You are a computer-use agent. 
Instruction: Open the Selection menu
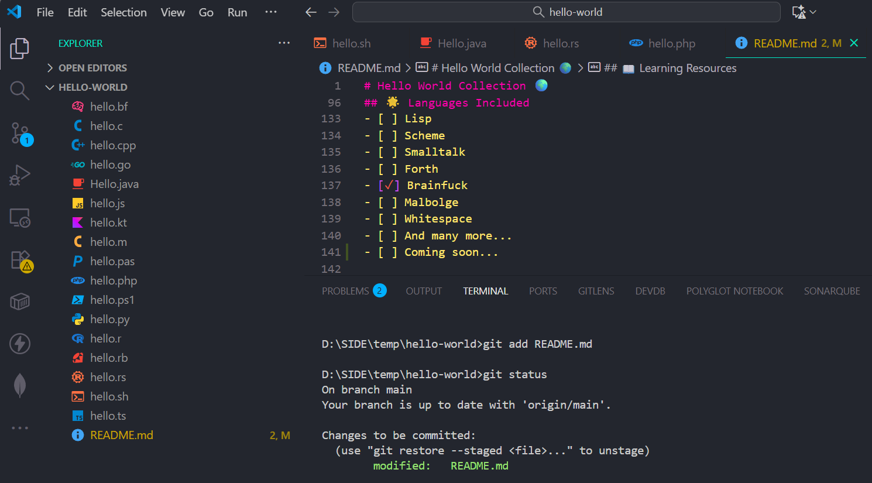coord(123,12)
